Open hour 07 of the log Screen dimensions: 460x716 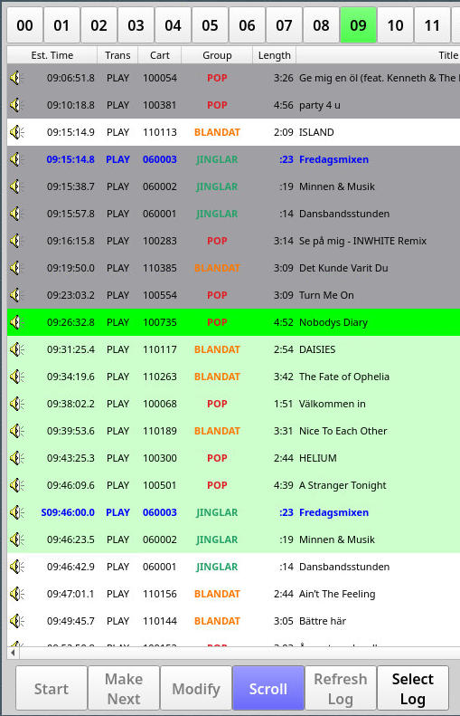click(284, 25)
